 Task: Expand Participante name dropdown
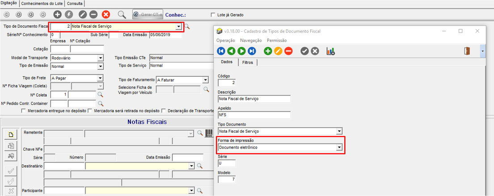pyautogui.click(x=190, y=190)
